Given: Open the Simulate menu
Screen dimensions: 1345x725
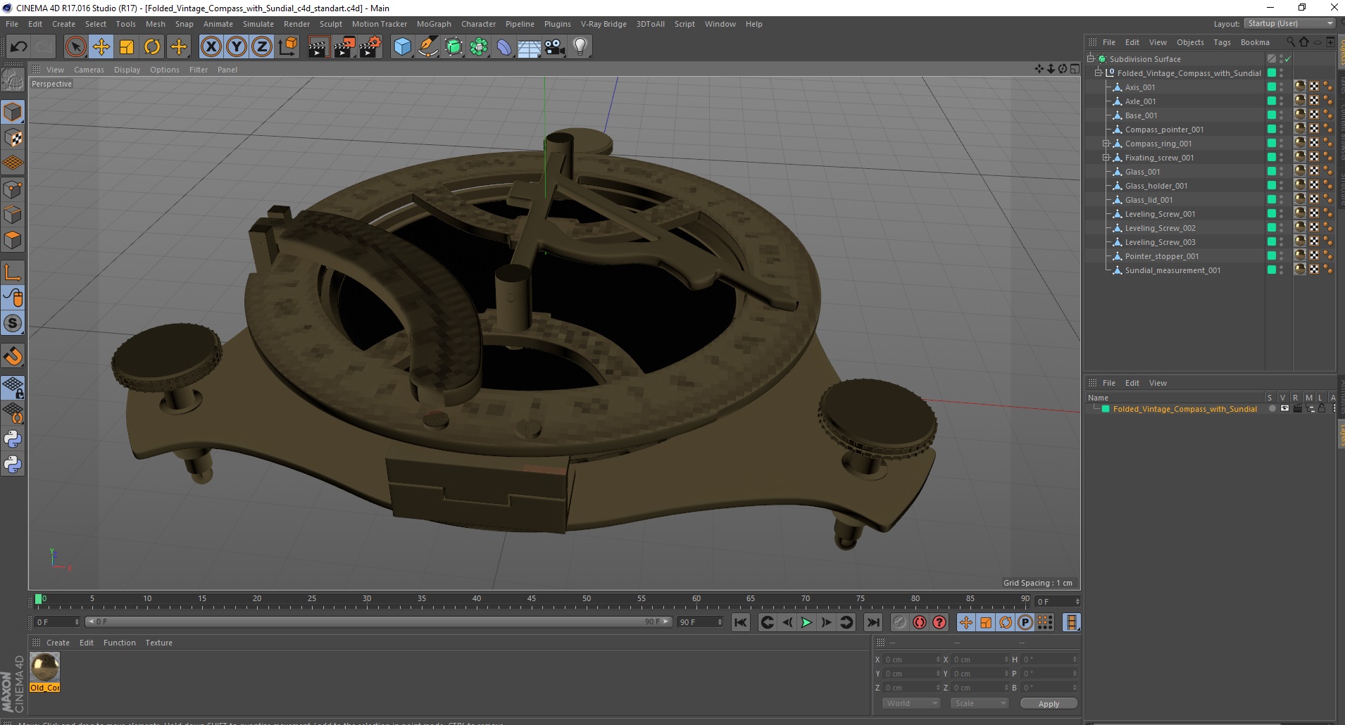Looking at the screenshot, I should click(258, 24).
